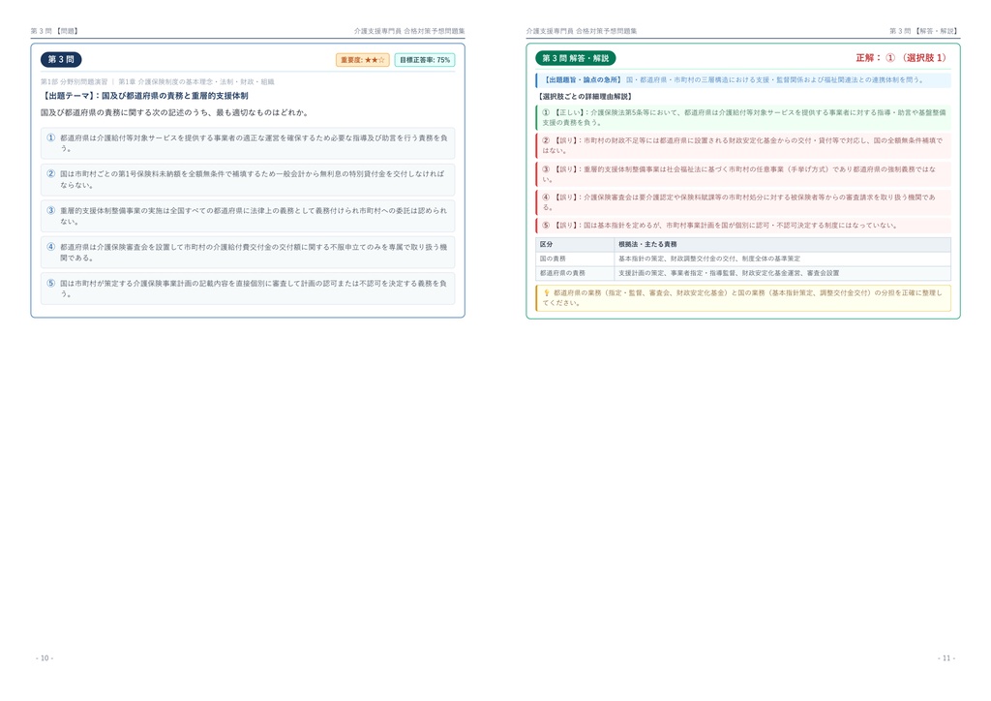Click explanation '③【誤り】' about 社会福祉法

[743, 174]
